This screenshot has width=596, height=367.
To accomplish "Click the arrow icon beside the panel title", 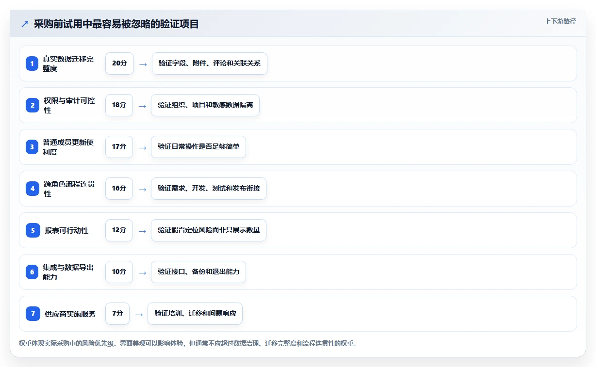I will (25, 24).
